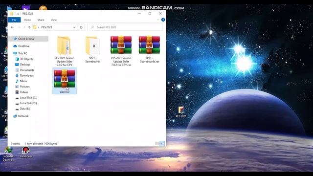This screenshot has width=313, height=176.
Task: Click the sider.rar file name label
Action: coord(65,92)
